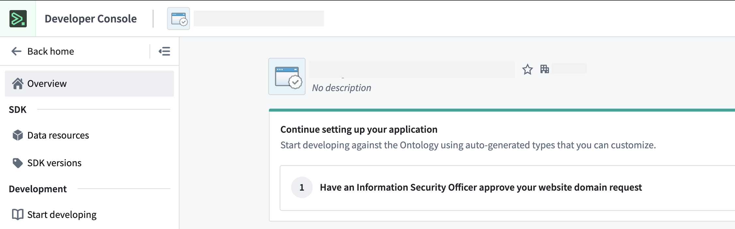Click the large application icon thumbnail
The image size is (735, 229).
(x=287, y=76)
